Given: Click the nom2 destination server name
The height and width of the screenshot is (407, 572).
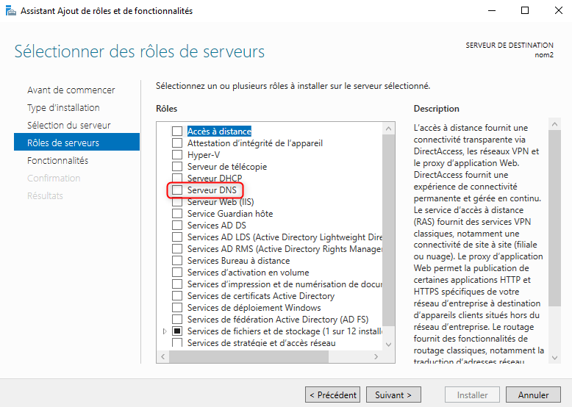Looking at the screenshot, I should [x=544, y=55].
